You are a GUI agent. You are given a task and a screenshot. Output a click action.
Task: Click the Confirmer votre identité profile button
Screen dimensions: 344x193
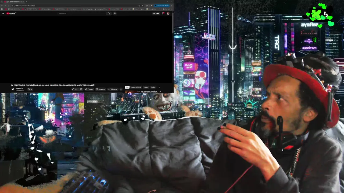162,6
